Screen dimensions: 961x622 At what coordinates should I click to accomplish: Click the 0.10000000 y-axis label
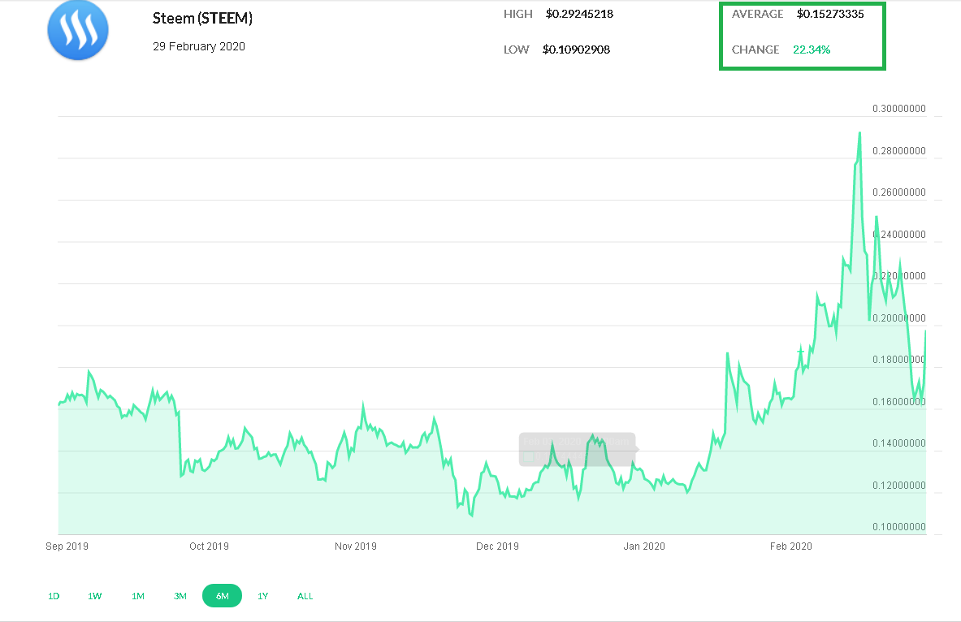pos(899,527)
